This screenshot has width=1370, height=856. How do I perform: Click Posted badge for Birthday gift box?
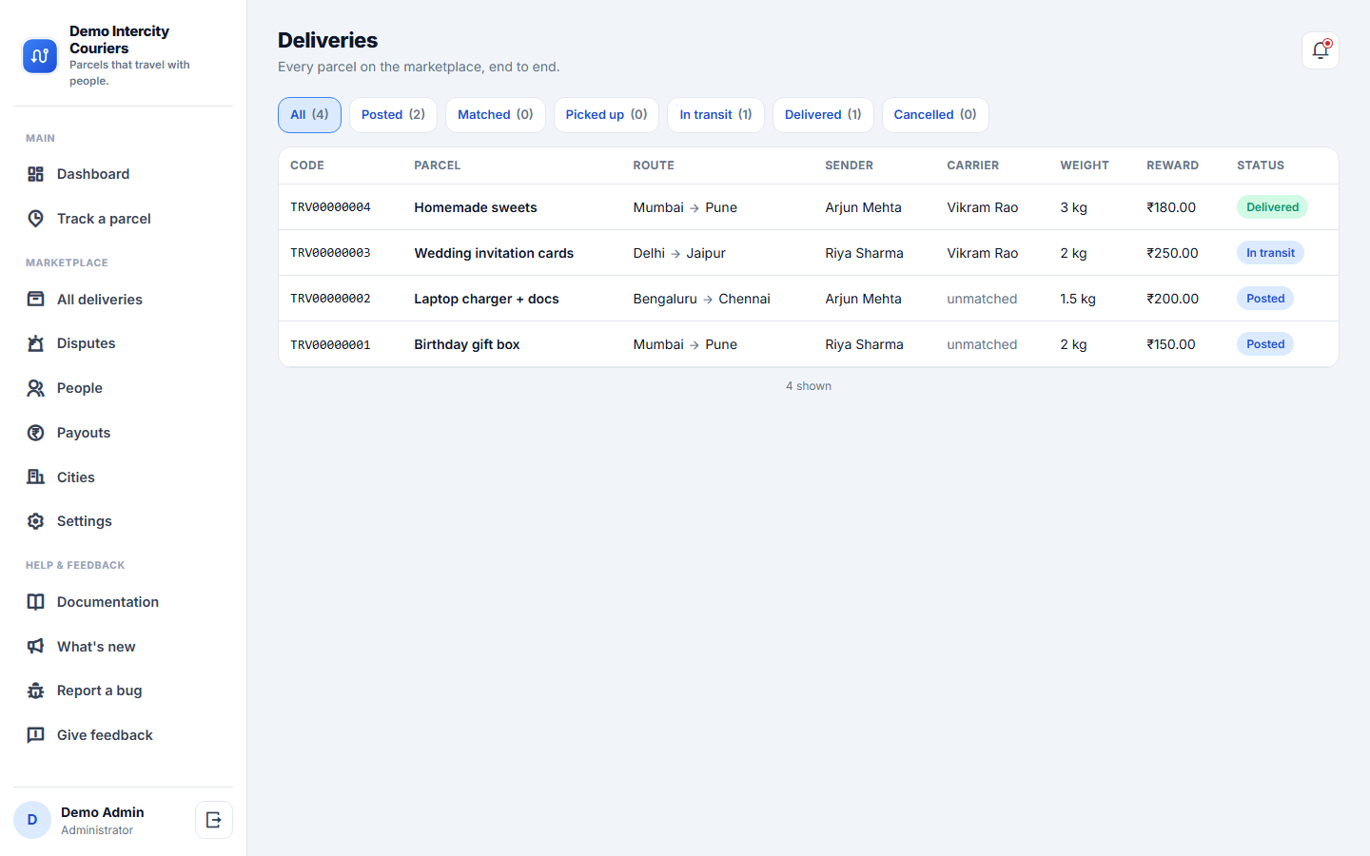point(1265,344)
